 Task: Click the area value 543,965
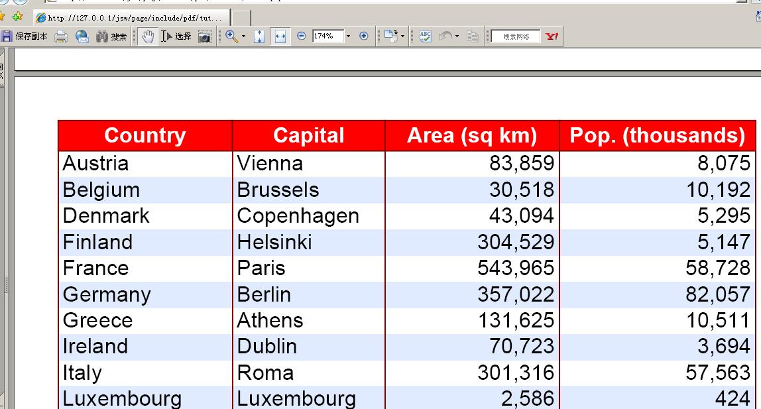516,268
